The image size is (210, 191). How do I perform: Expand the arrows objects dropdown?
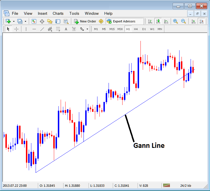87,29
